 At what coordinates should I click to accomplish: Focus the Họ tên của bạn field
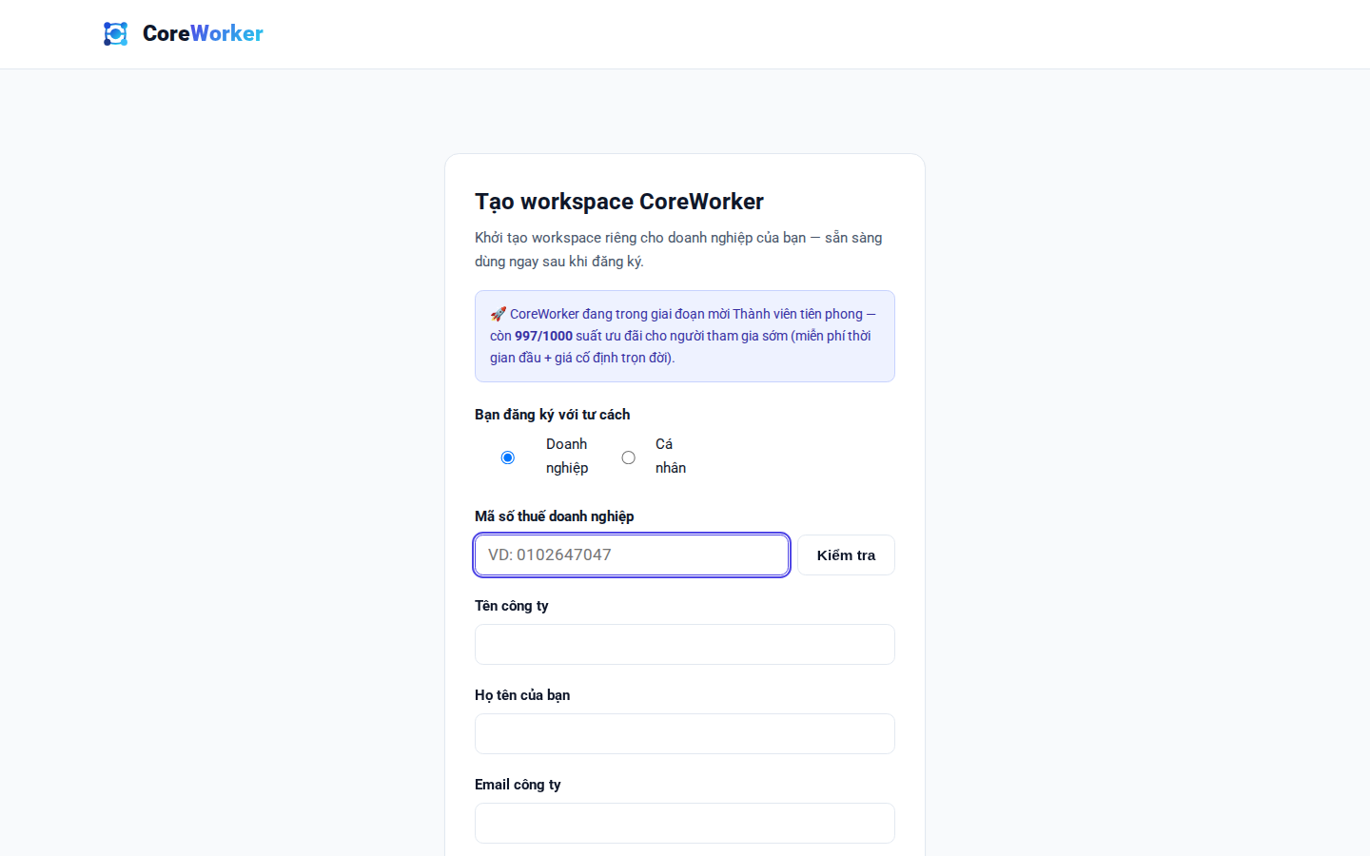(685, 733)
